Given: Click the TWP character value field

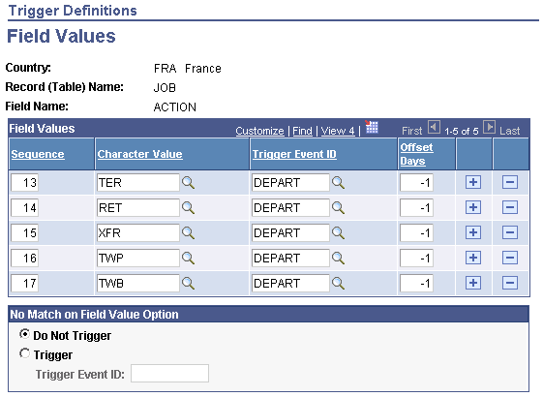Looking at the screenshot, I should (137, 259).
